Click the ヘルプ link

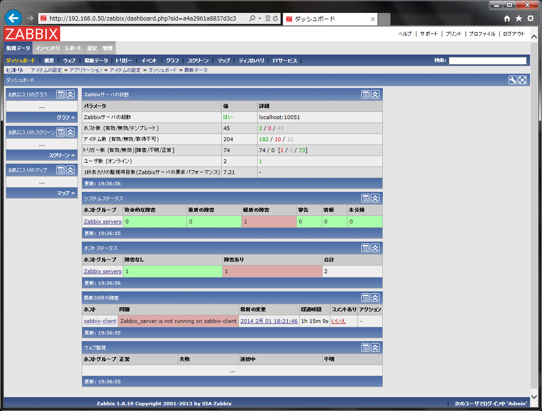click(x=405, y=34)
